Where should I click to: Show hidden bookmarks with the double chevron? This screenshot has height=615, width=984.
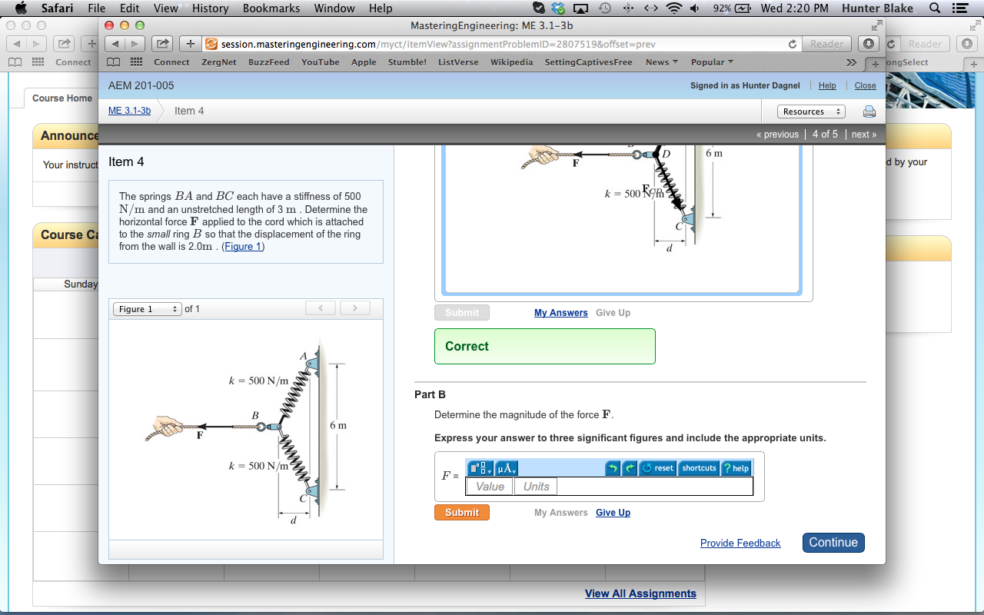[851, 62]
